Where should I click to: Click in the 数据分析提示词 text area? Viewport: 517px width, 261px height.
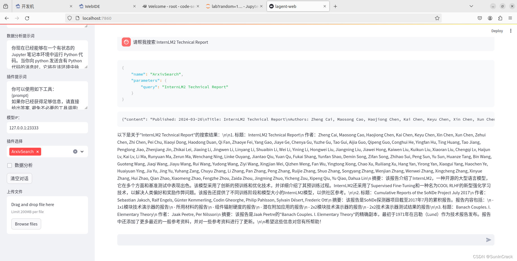point(47,54)
